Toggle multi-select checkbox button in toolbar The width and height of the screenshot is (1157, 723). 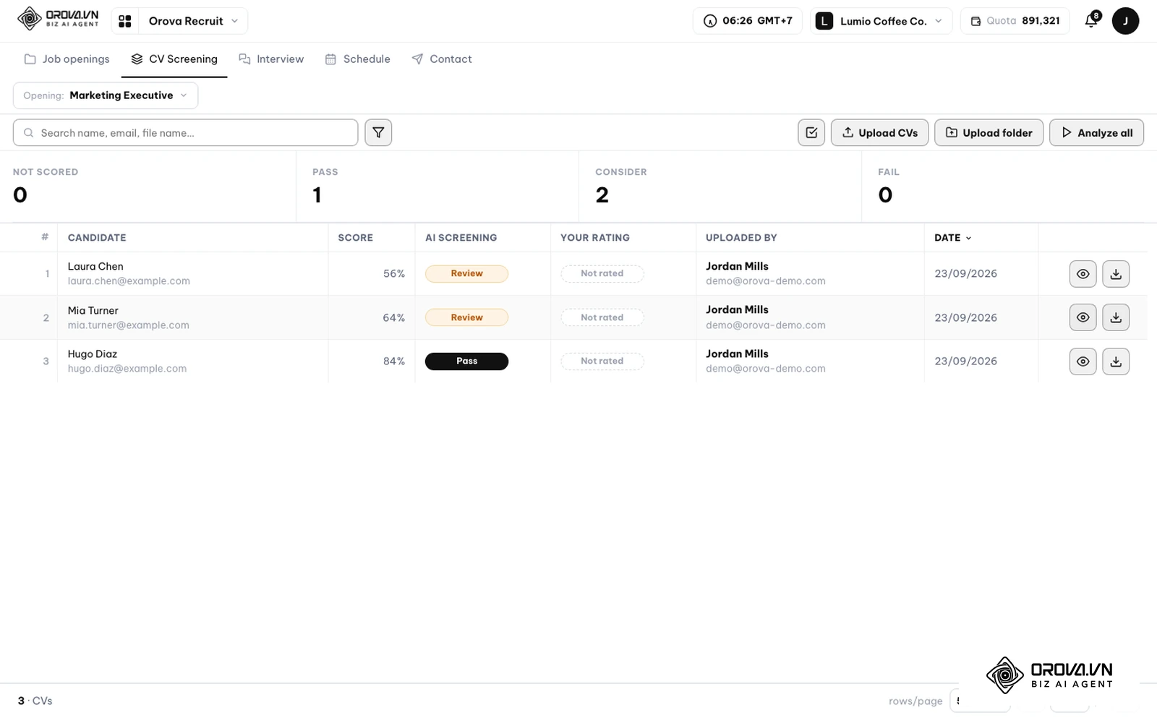pyautogui.click(x=811, y=133)
